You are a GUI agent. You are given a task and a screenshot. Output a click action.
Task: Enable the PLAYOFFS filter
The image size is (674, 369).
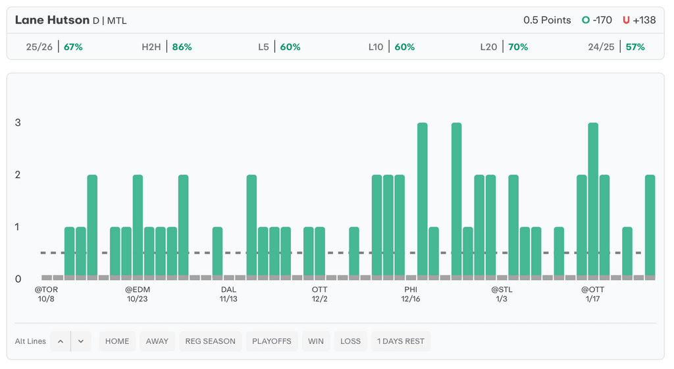click(272, 341)
